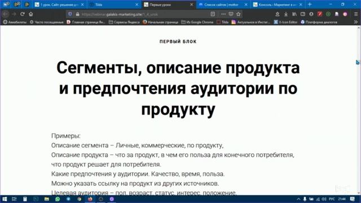Open the Firefox hamburger menu
The image size is (361, 203).
[x=356, y=14]
